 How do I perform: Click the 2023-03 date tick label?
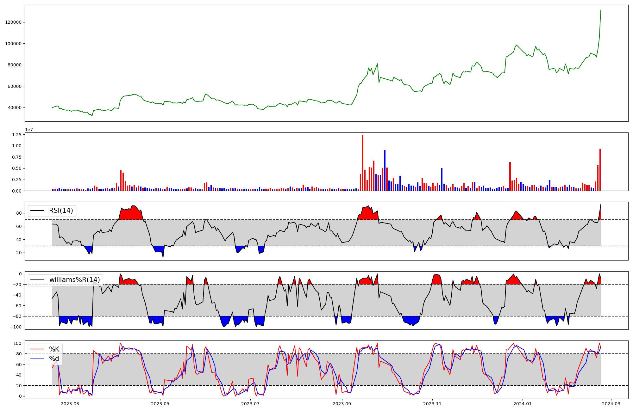coord(70,404)
